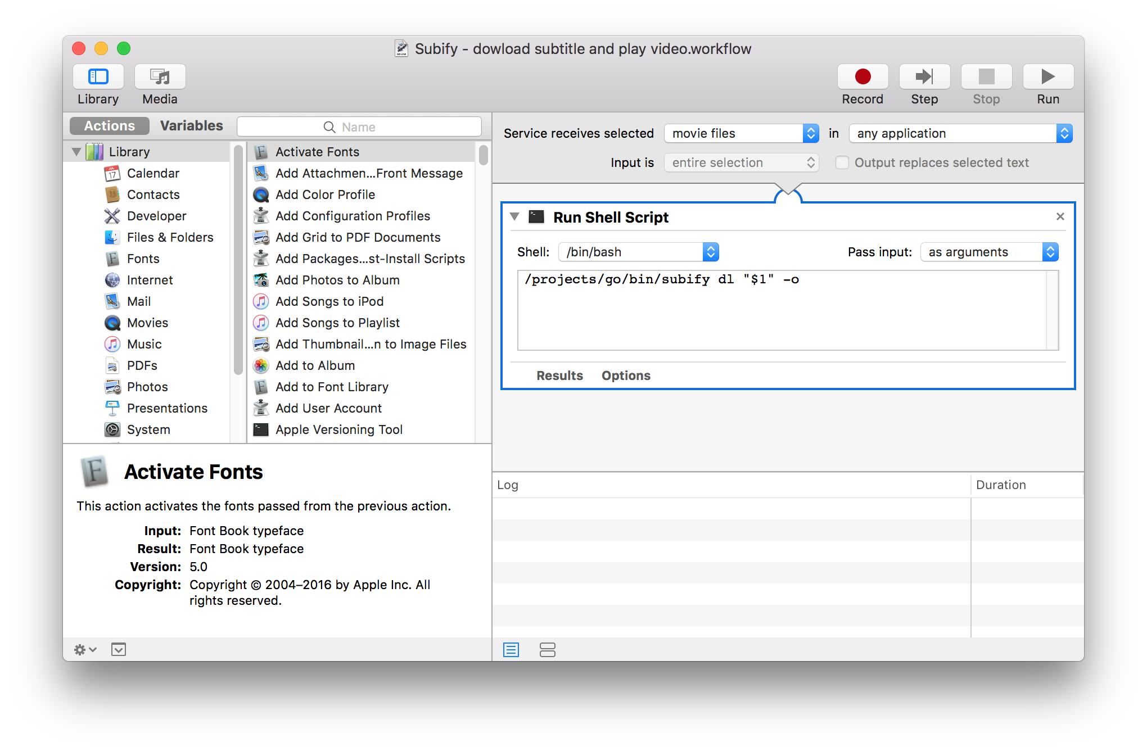
Task: Click the Results button
Action: click(x=559, y=375)
